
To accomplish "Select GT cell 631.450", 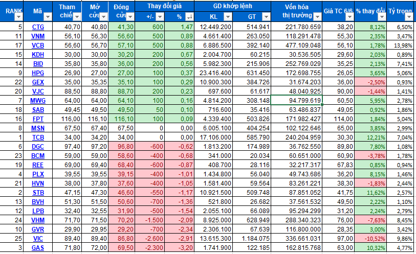I will pyautogui.click(x=252, y=73).
